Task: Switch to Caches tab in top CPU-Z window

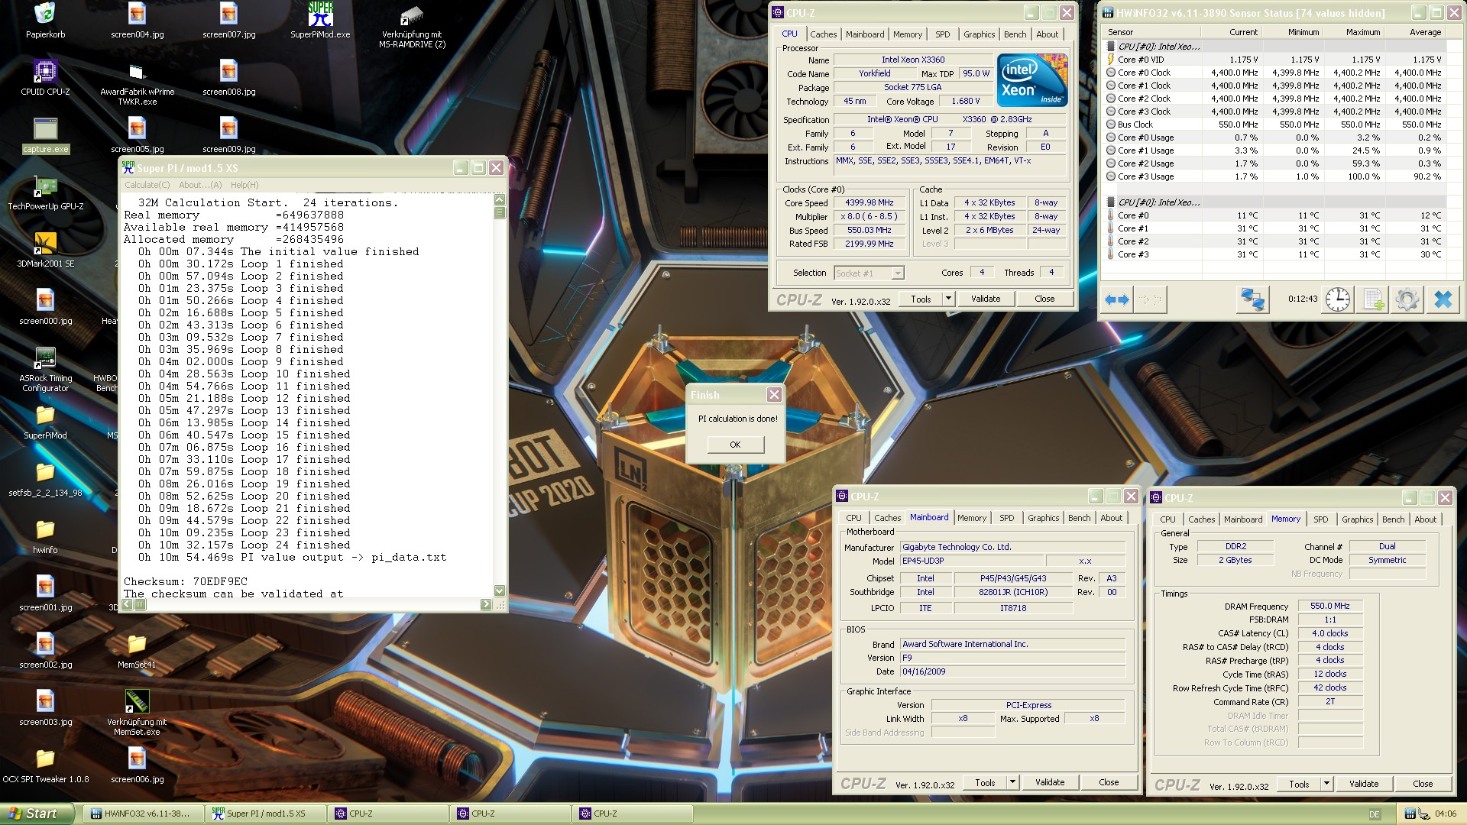Action: [x=824, y=34]
